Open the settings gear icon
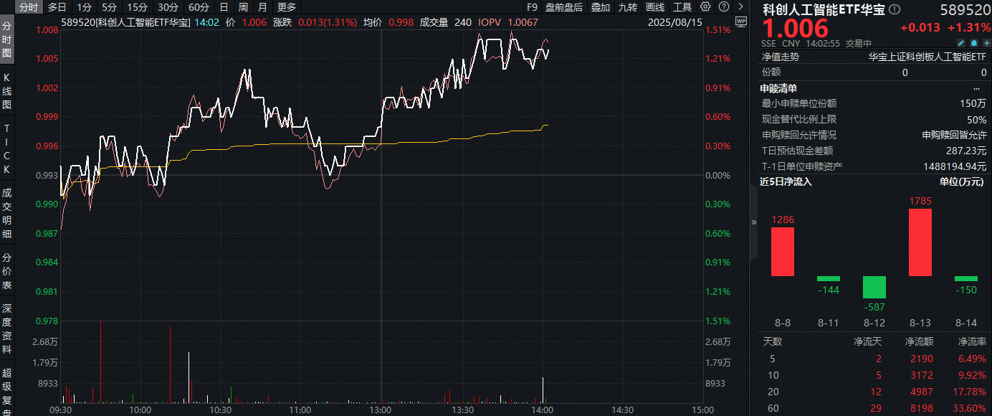The width and height of the screenshot is (992, 416). [706, 7]
